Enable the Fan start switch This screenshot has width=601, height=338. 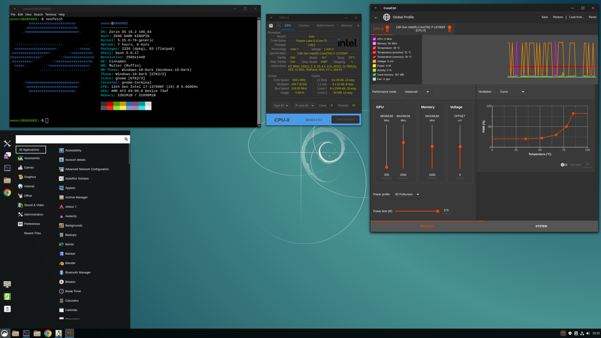[x=564, y=165]
